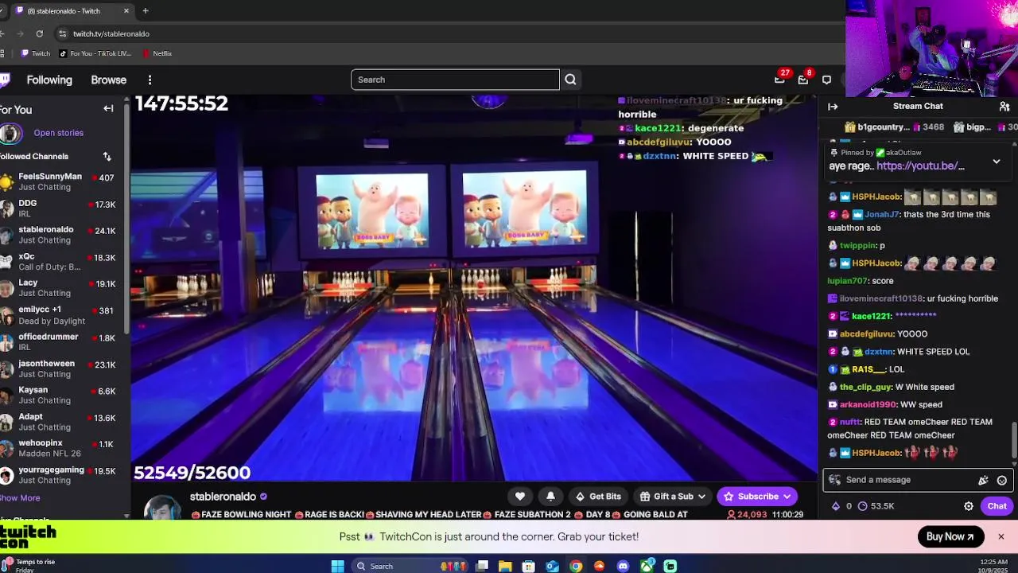Click the purple Chat send button
The width and height of the screenshot is (1018, 573).
997,506
